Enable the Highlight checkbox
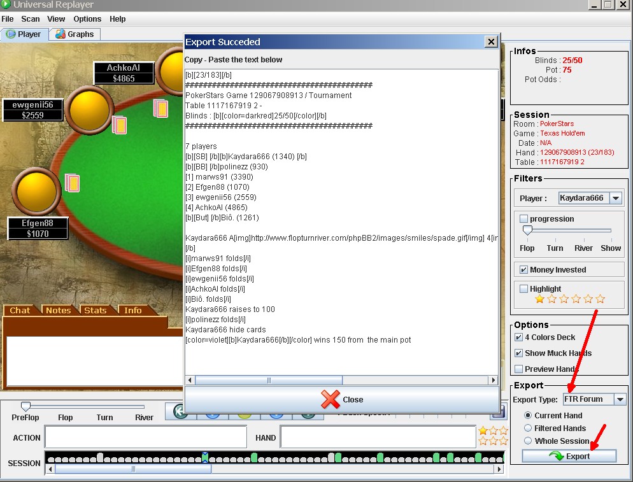 pyautogui.click(x=523, y=288)
